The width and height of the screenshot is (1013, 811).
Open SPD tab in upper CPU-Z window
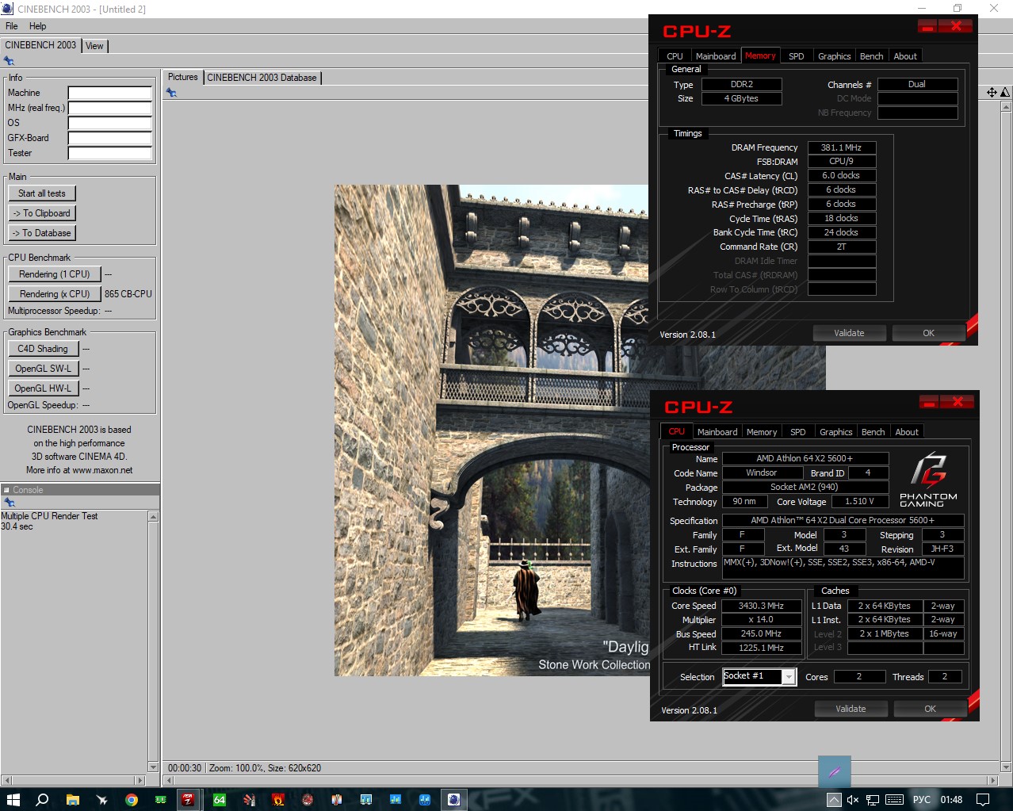797,56
